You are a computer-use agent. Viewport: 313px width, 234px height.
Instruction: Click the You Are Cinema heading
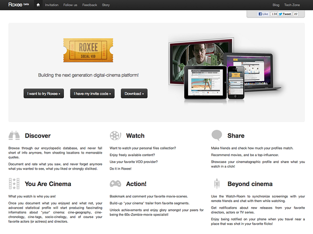[x=48, y=184]
